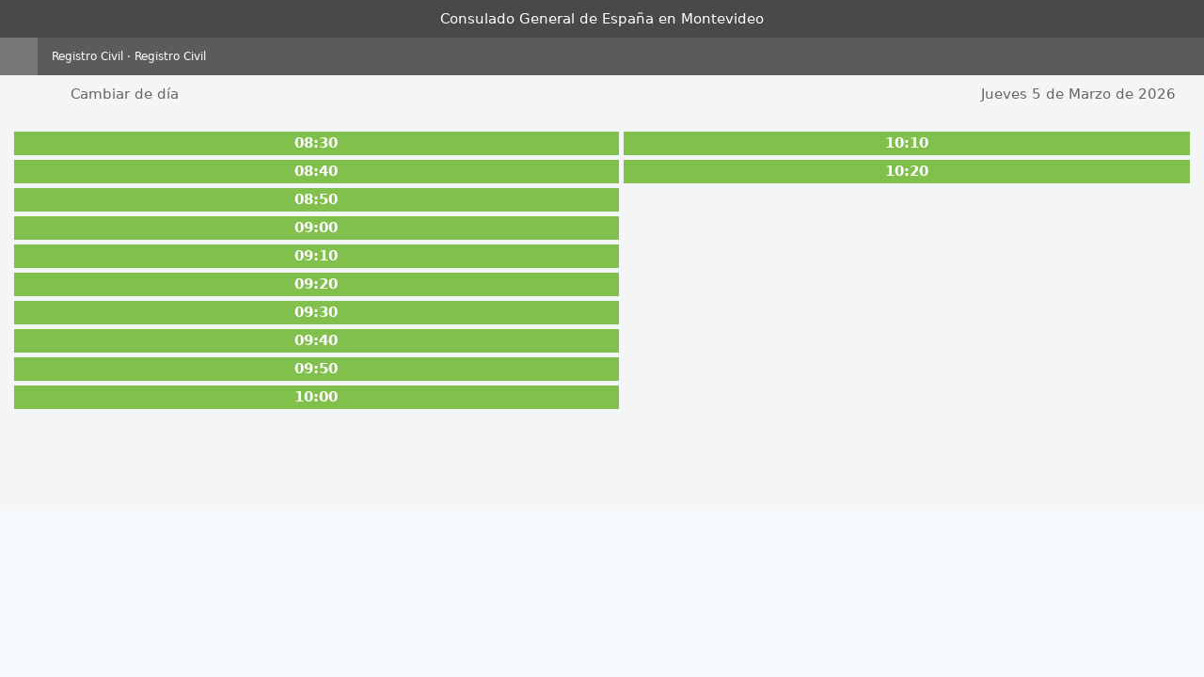This screenshot has width=1204, height=677.
Task: Book the 10:00 time slot
Action: [x=316, y=397]
